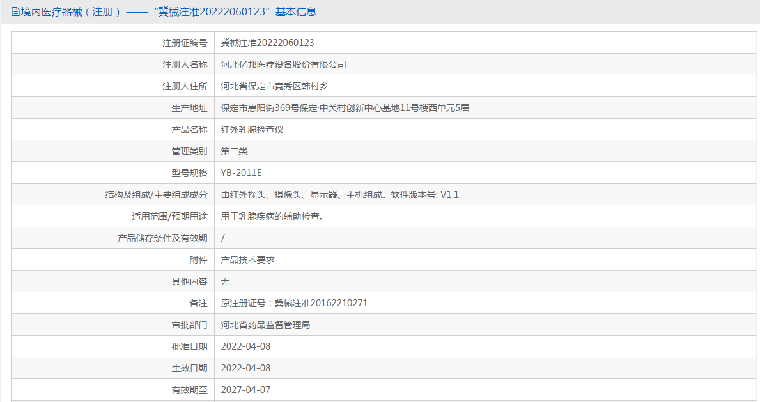The width and height of the screenshot is (760, 402).
Task: Select the expiry date "2027-04-07"
Action: 245,390
